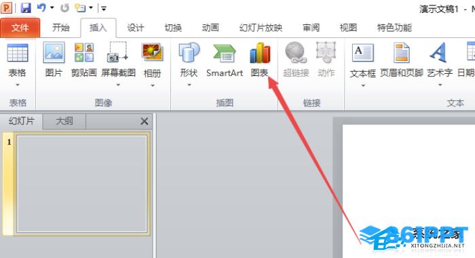Click the 屏幕截图 screenshot icon

pos(118,52)
